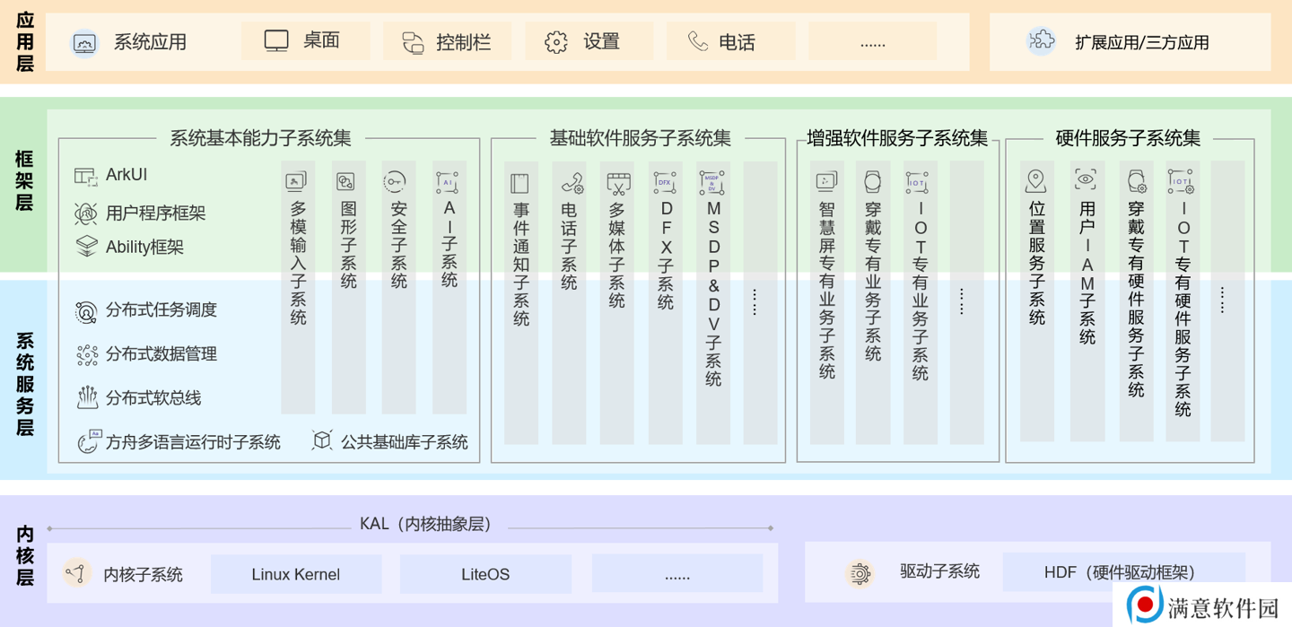This screenshot has height=627, width=1292.
Task: Click the 驱动子系统 text label
Action: click(940, 571)
